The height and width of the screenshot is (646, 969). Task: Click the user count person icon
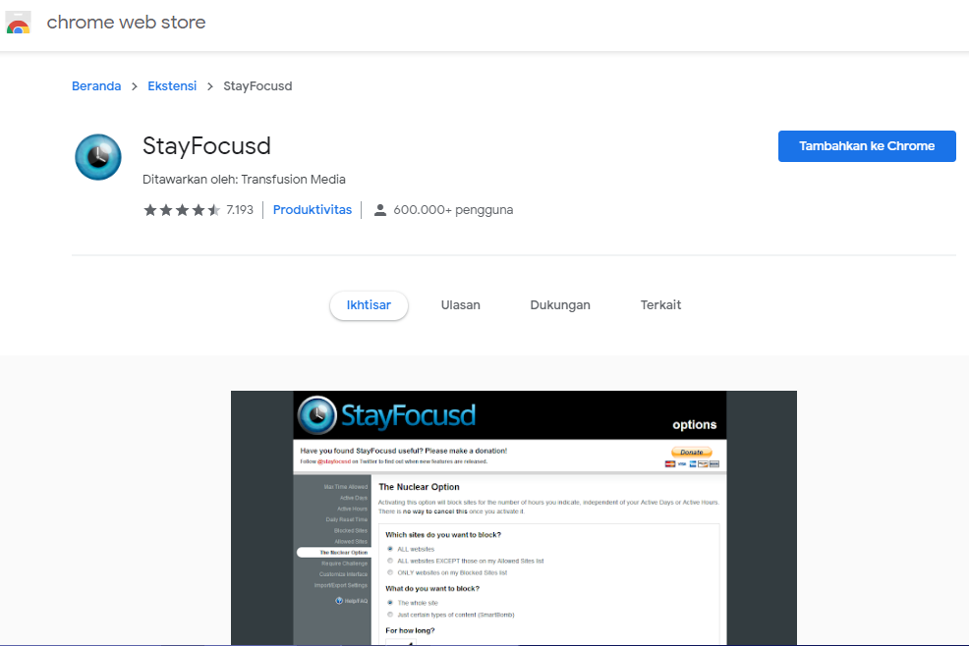coord(380,210)
